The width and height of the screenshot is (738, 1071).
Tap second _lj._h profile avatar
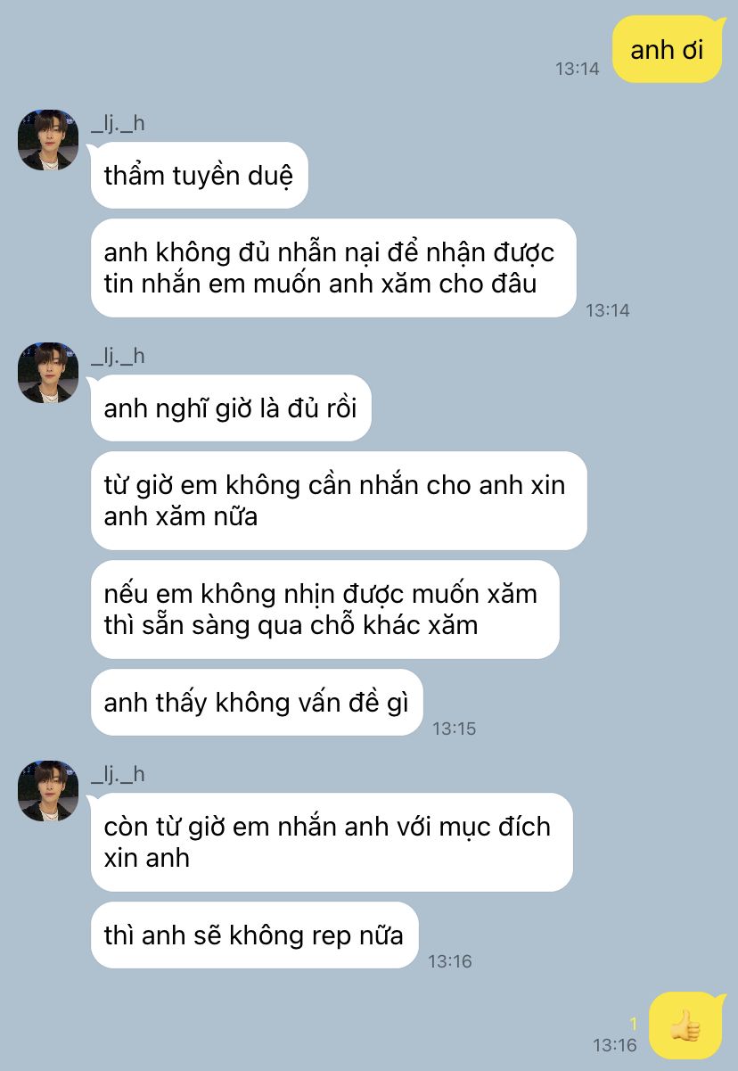48,373
